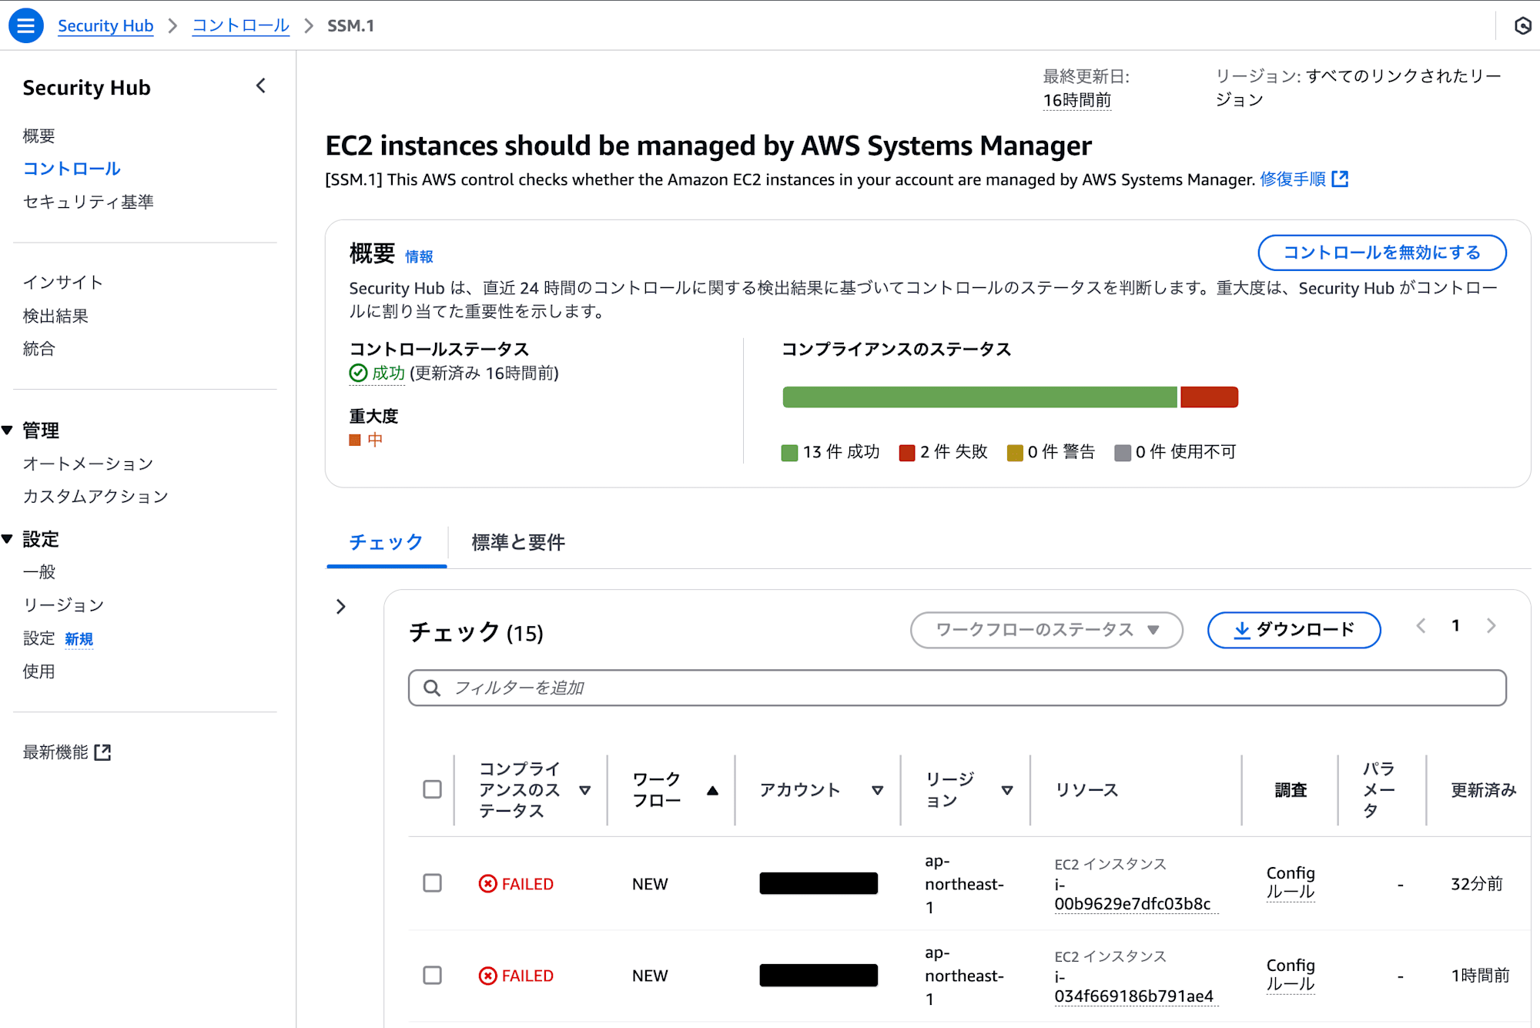Click the 32分前 updated cell
1540x1028 pixels.
(1477, 883)
